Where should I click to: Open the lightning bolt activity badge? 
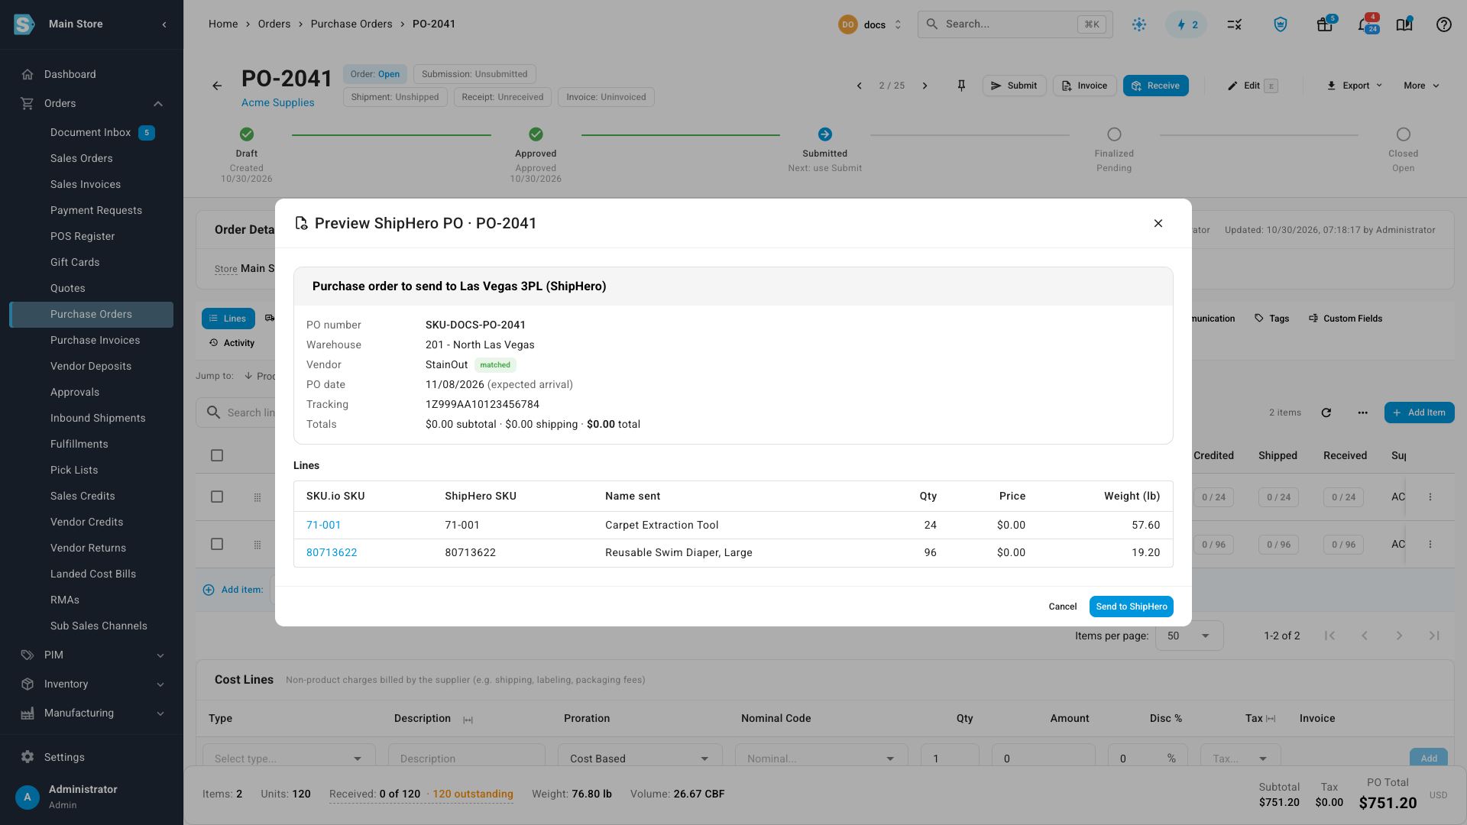click(1187, 24)
